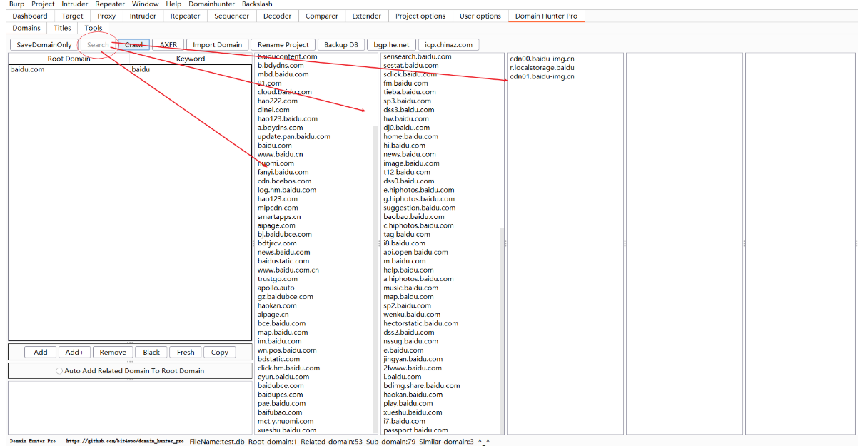Click the AXFR button
The height and width of the screenshot is (446, 858).
pyautogui.click(x=168, y=44)
